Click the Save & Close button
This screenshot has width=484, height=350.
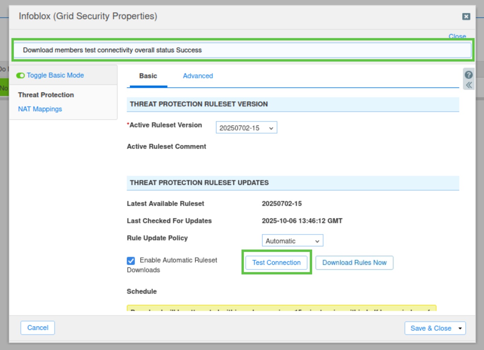click(430, 328)
